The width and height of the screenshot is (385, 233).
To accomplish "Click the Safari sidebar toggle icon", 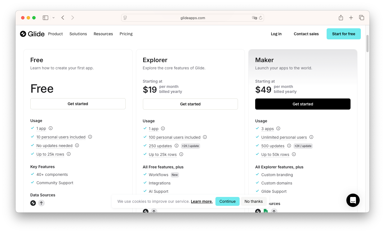I will point(46,18).
